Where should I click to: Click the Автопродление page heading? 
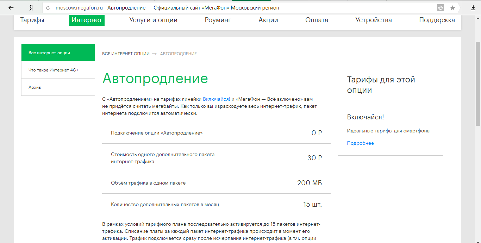(155, 79)
